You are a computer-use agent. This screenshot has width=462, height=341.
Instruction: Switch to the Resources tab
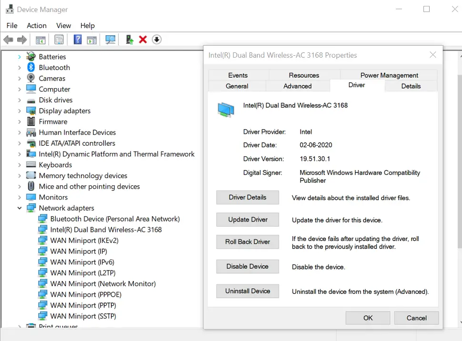(x=304, y=75)
